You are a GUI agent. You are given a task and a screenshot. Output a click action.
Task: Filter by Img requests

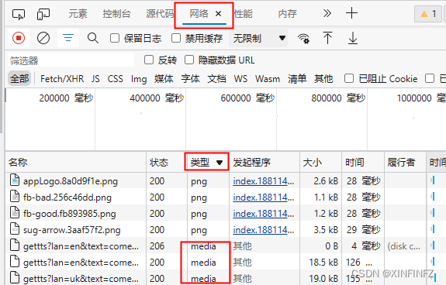point(139,79)
